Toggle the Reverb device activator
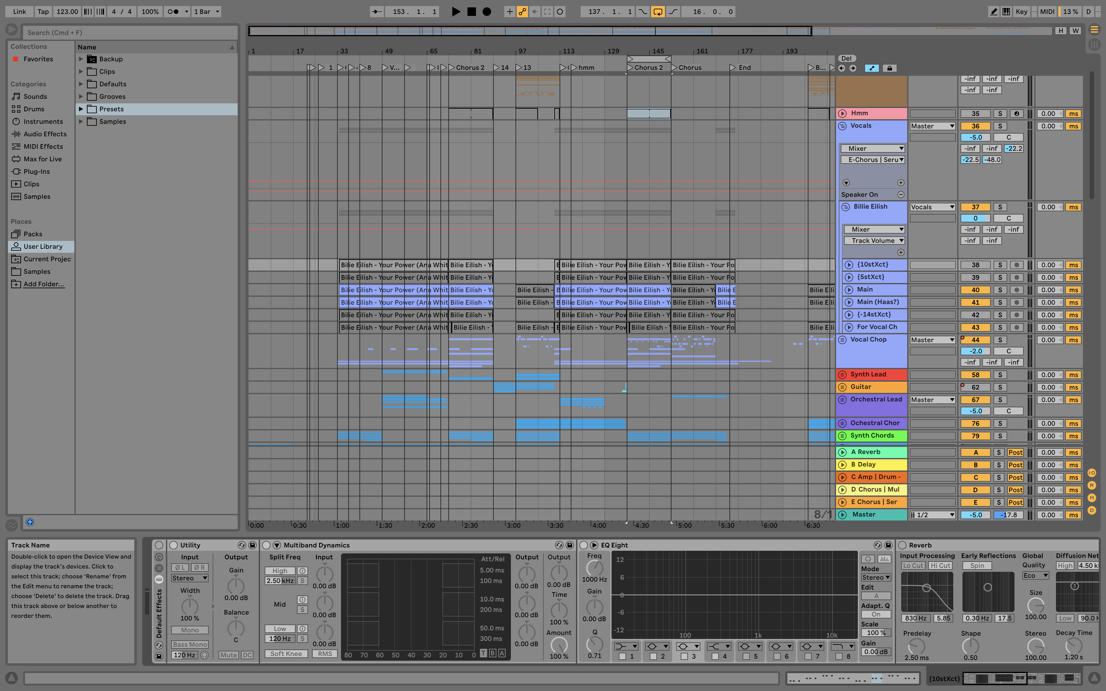1106x691 pixels. click(902, 545)
